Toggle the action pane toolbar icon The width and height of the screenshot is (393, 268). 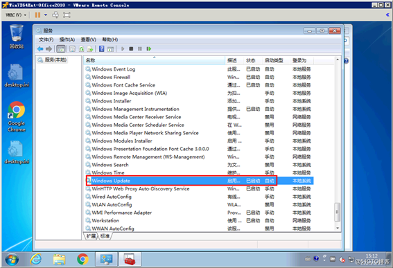point(110,49)
